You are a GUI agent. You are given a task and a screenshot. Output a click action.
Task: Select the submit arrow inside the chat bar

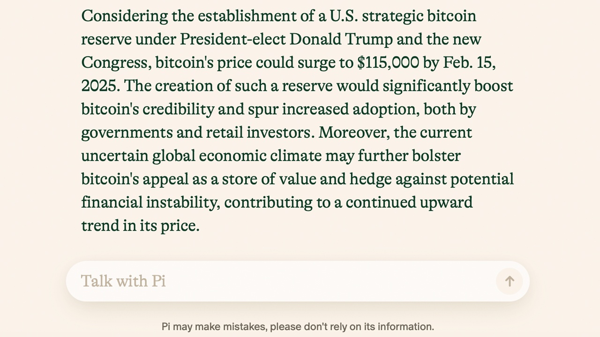click(x=509, y=281)
